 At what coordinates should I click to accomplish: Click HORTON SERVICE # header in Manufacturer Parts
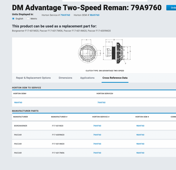[101, 117]
